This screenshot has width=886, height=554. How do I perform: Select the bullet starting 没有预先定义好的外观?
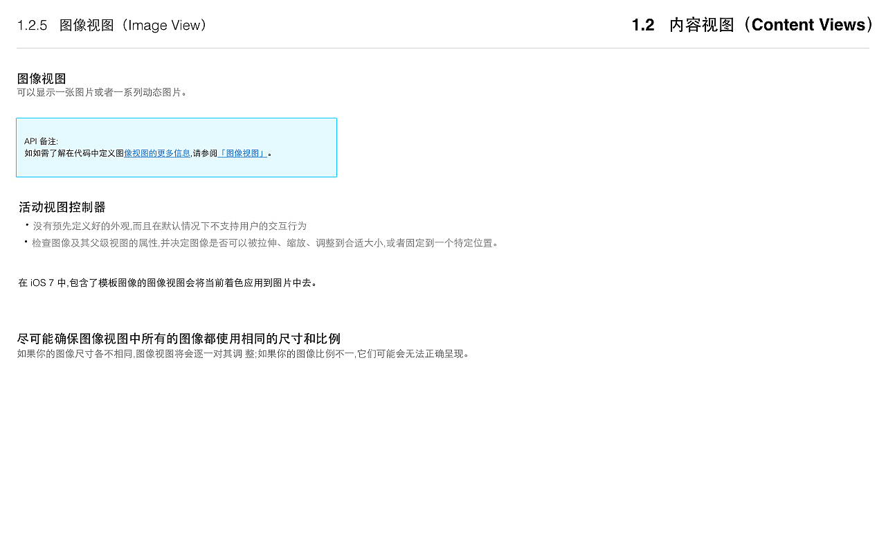pos(170,226)
